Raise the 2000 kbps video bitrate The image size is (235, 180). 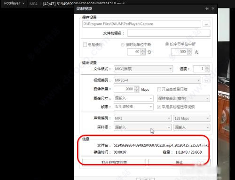coord(137,87)
